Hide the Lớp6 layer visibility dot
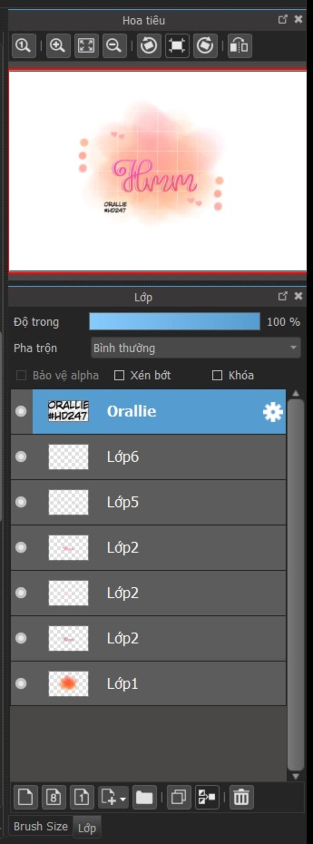Viewport: 313px width, 844px height. (21, 456)
